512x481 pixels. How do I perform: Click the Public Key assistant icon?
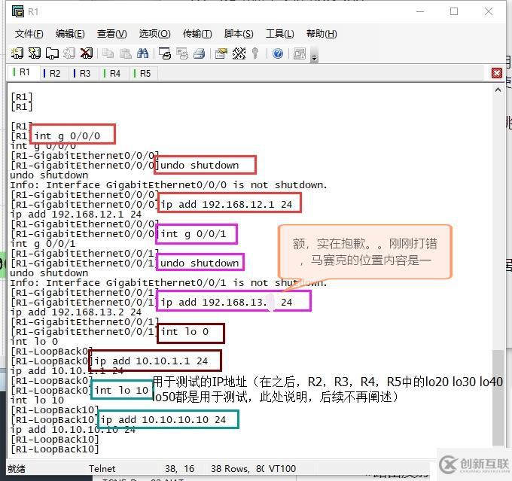point(255,53)
